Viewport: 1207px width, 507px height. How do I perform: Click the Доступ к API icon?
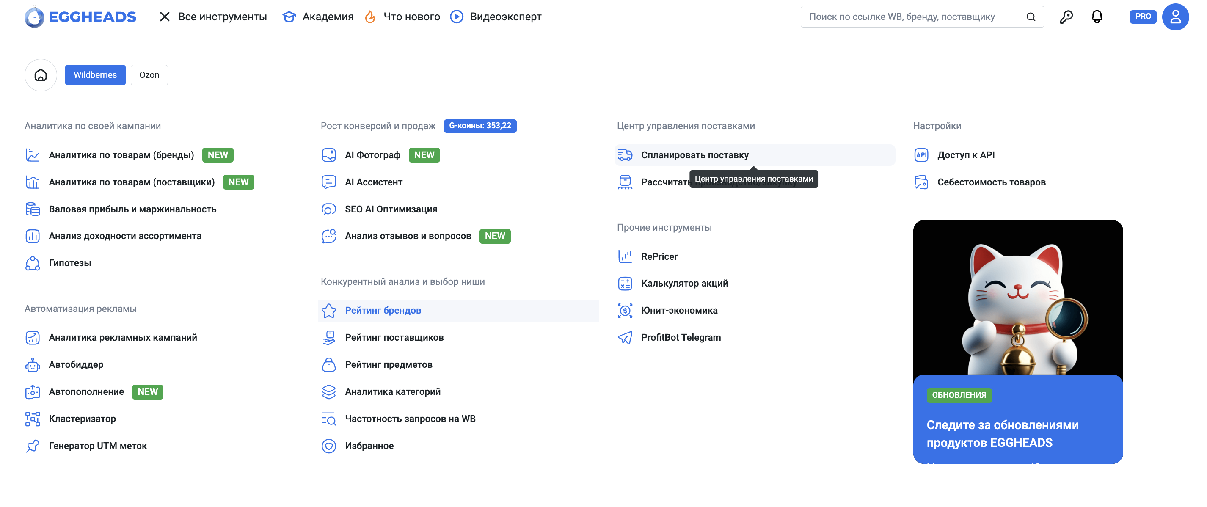click(x=921, y=155)
